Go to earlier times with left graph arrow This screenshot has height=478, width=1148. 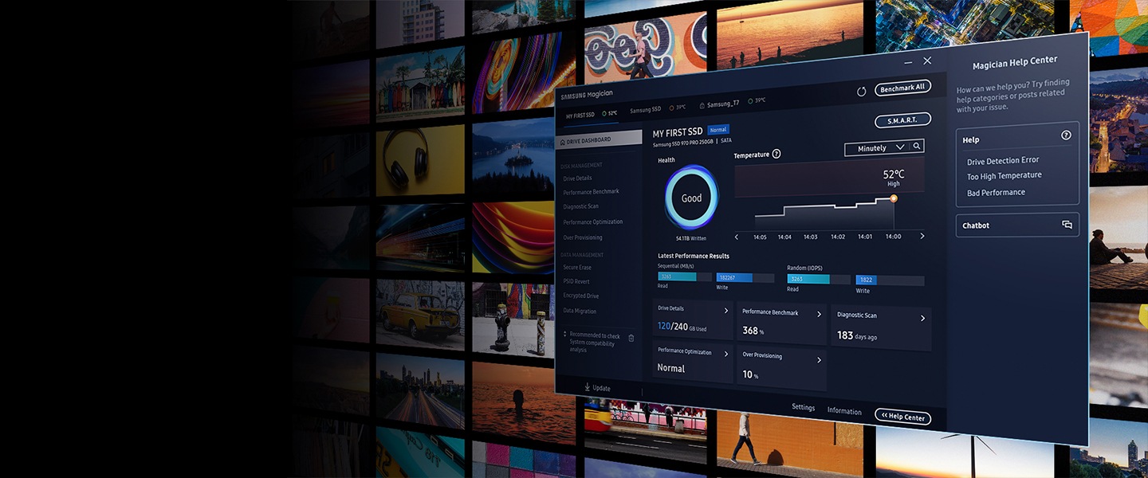point(737,237)
